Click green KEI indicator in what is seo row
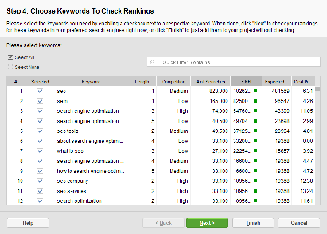This screenshot has width=327, height=234. point(256,151)
